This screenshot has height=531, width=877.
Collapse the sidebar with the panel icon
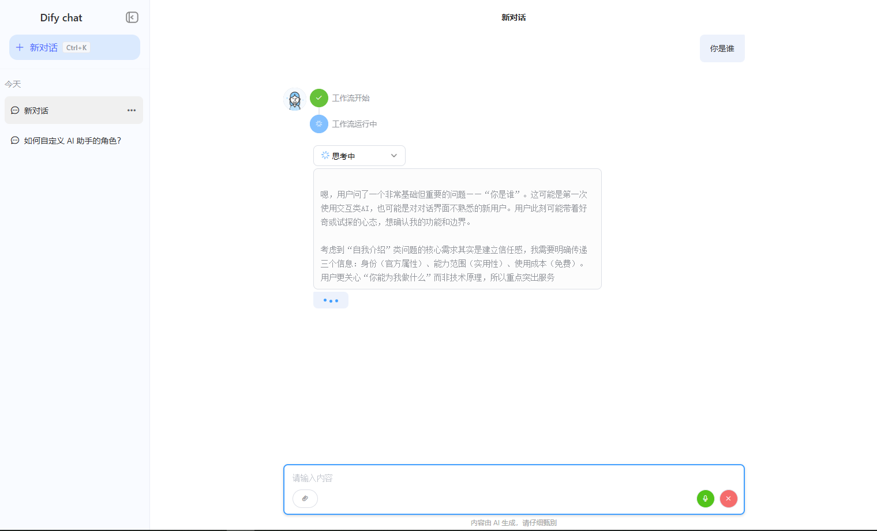132,17
